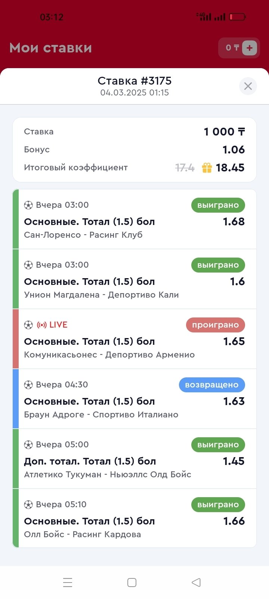
Task: Open the Android recent apps menu icon
Action: [x=68, y=583]
